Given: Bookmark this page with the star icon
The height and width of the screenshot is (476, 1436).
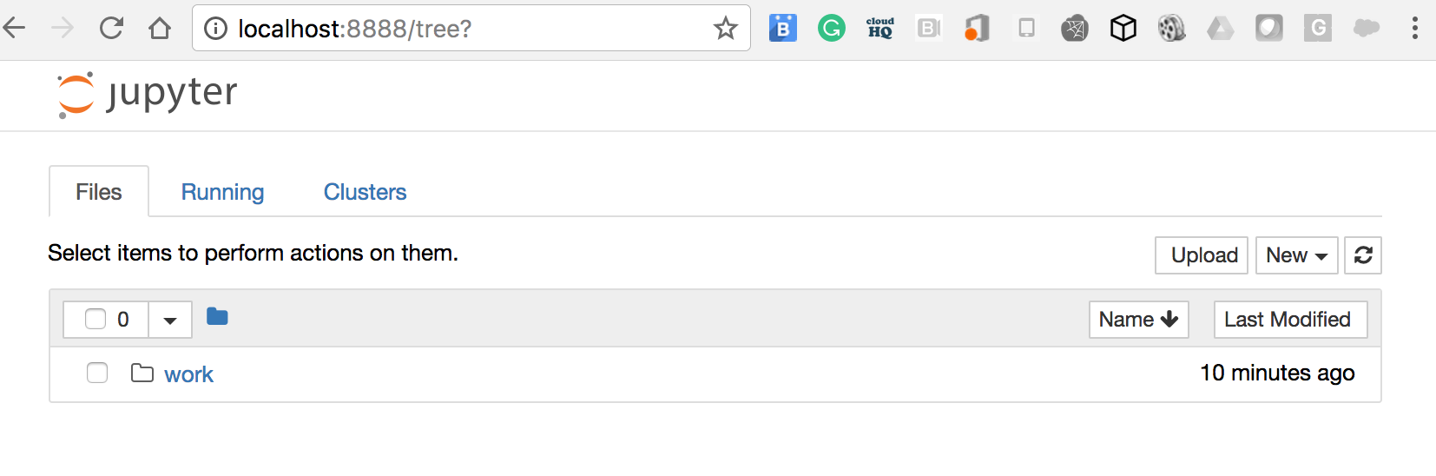Looking at the screenshot, I should pyautogui.click(x=726, y=29).
